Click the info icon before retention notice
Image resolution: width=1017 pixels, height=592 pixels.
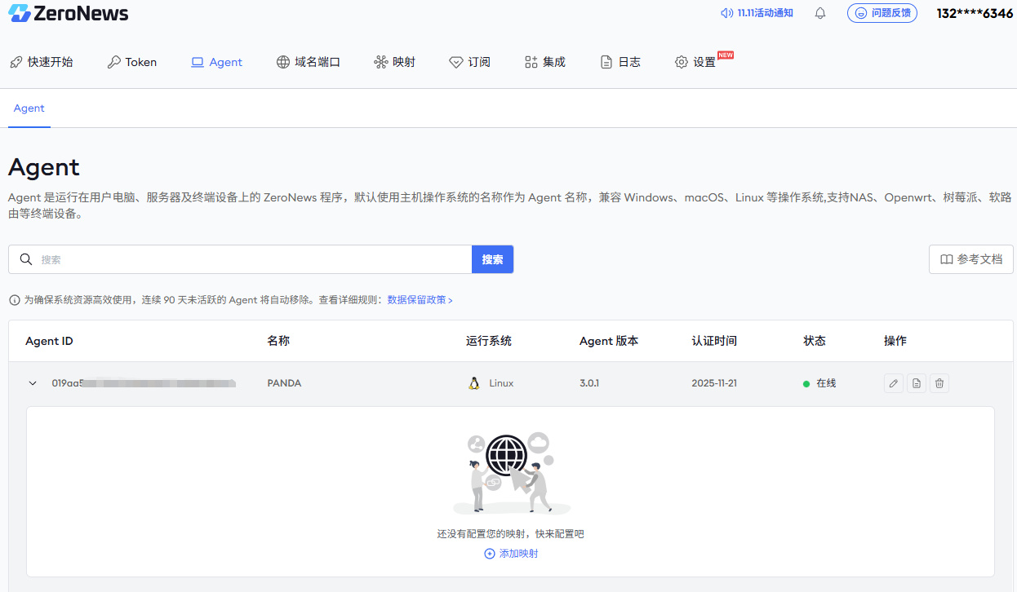click(15, 300)
